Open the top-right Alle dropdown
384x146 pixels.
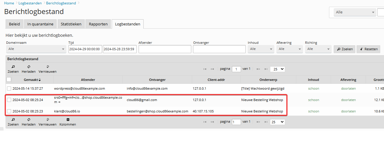[355, 12]
